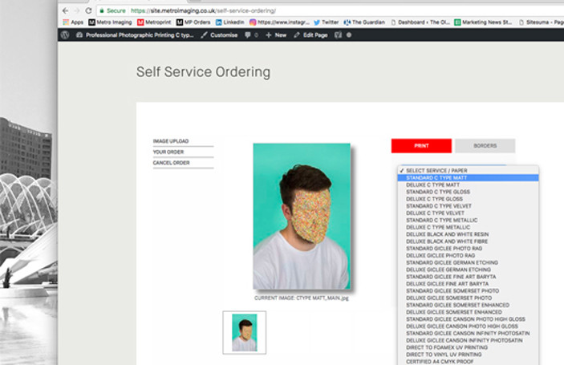Viewport: 564px width, 365px height.
Task: Switch to the Borders tab
Action: [x=485, y=146]
